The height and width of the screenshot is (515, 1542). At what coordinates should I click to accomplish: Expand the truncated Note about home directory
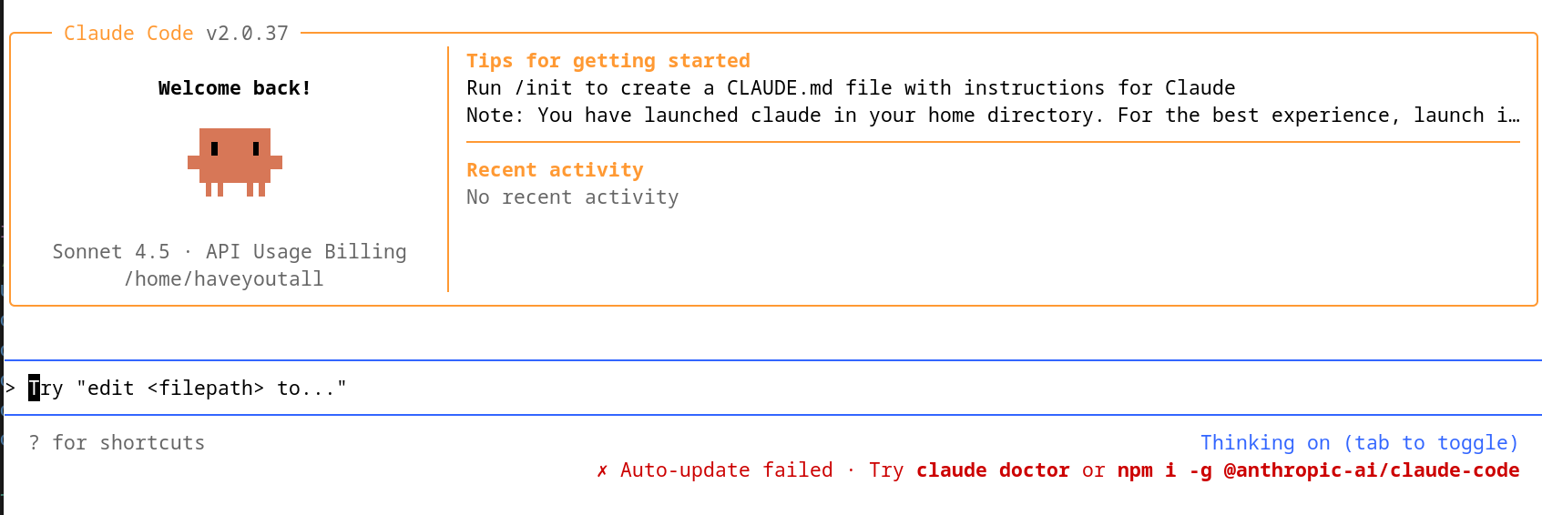coord(993,116)
